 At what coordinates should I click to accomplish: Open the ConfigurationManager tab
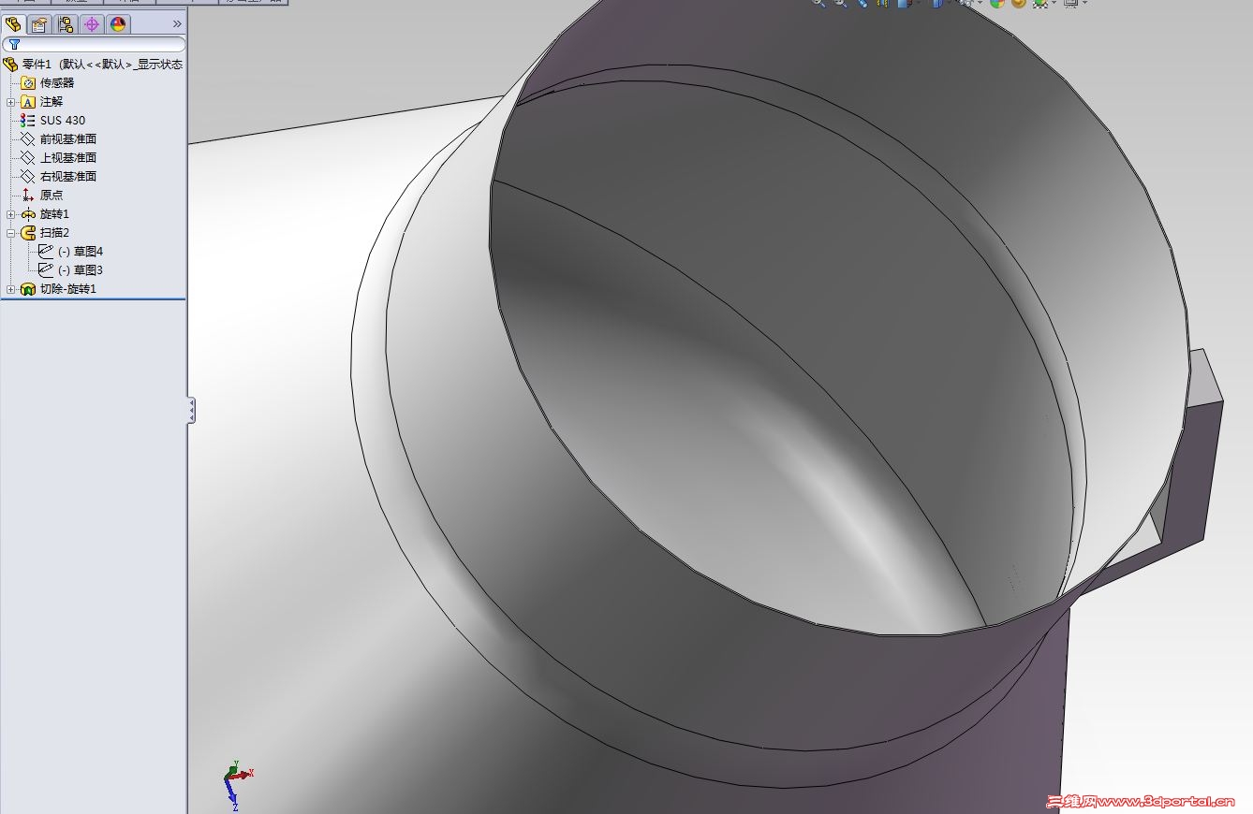point(66,24)
